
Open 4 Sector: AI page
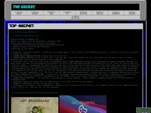point(67,13)
